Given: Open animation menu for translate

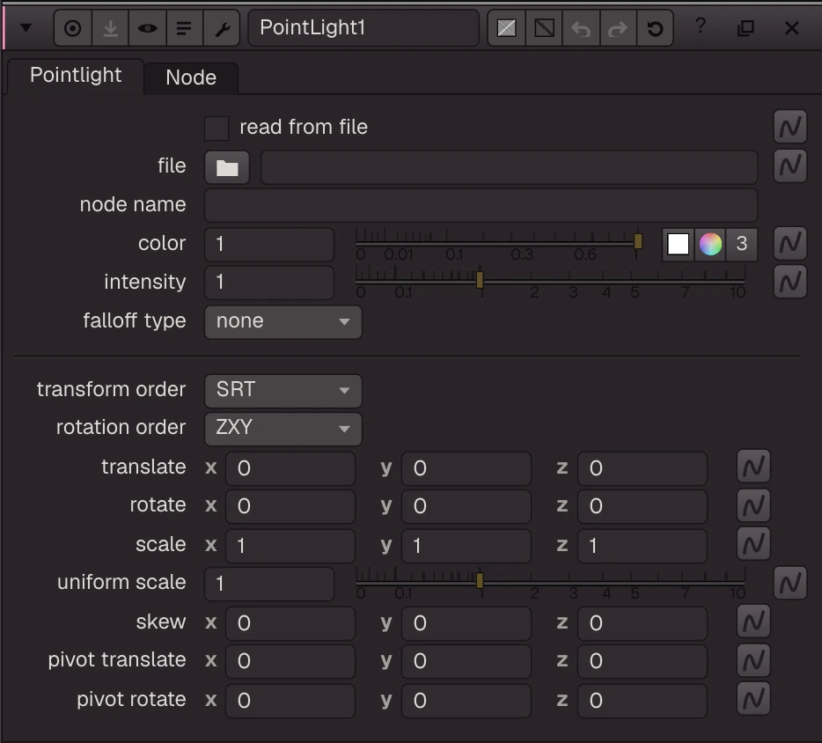Looking at the screenshot, I should pyautogui.click(x=753, y=467).
